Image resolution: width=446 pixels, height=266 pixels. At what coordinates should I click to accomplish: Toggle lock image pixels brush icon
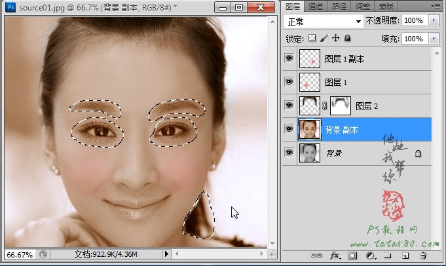[324, 38]
